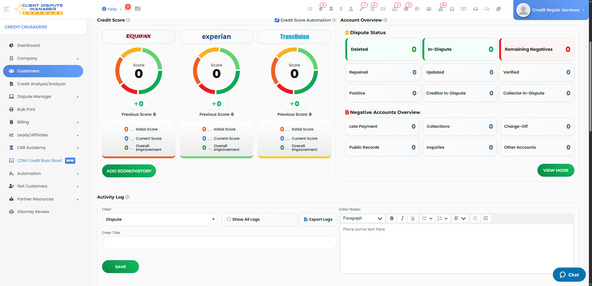Open bell notifications with badge 2
The height and width of the screenshot is (286, 592).
(321, 9)
